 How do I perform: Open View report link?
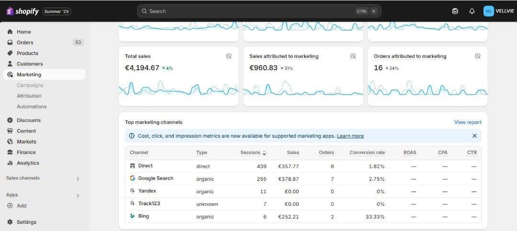coord(468,122)
